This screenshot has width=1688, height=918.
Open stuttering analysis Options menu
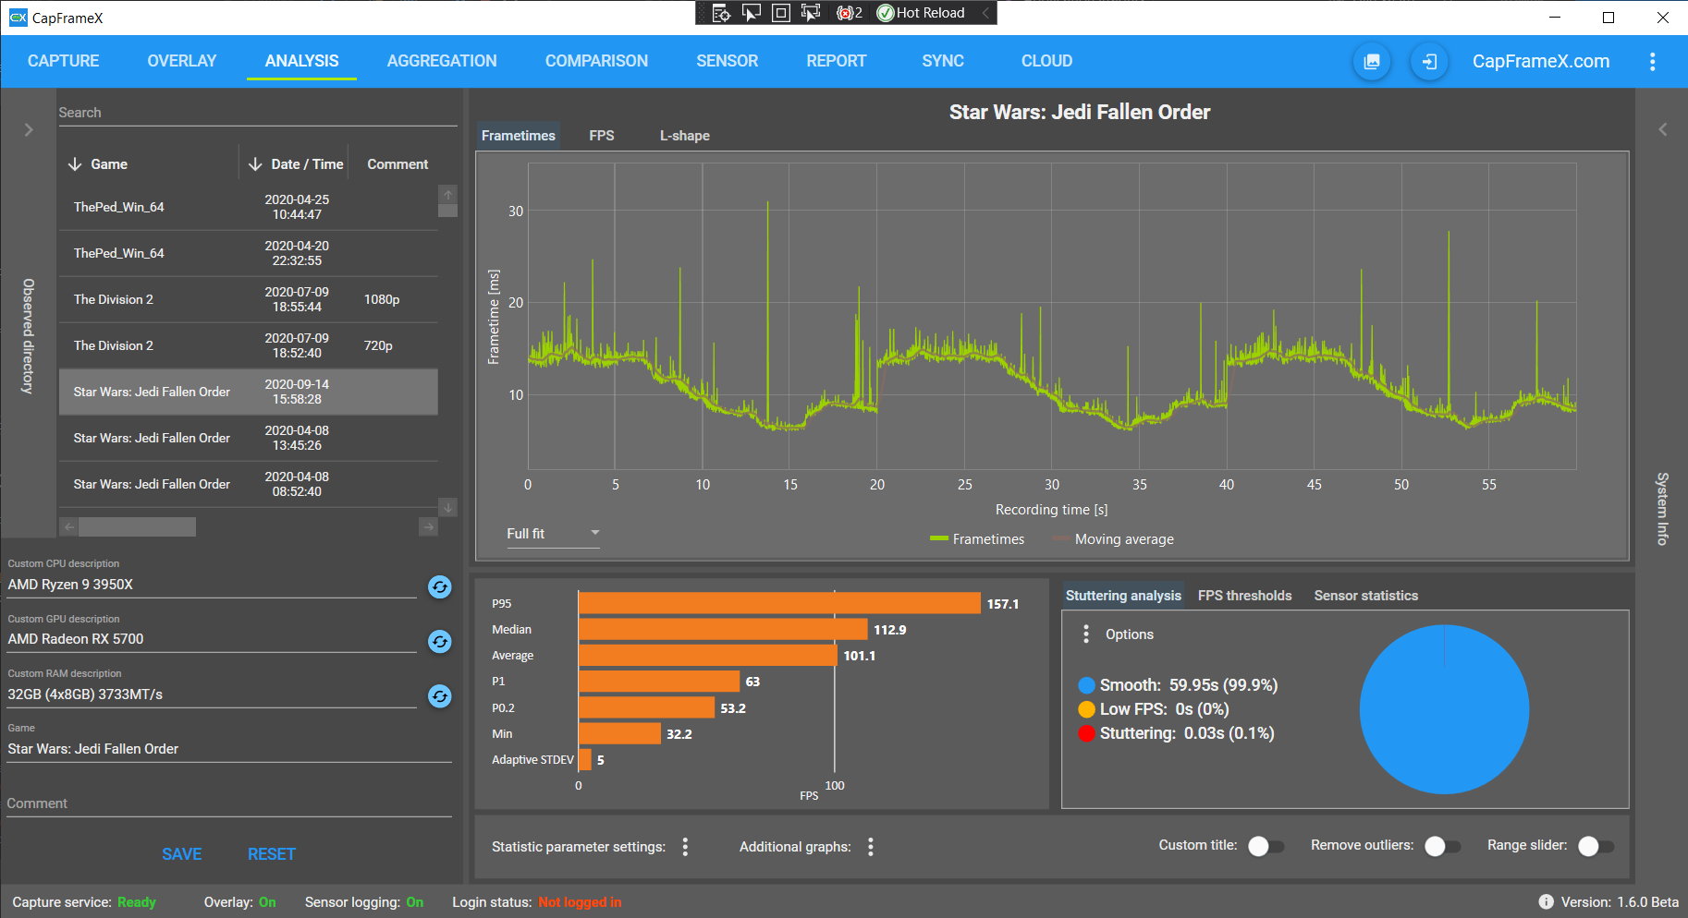coord(1086,634)
